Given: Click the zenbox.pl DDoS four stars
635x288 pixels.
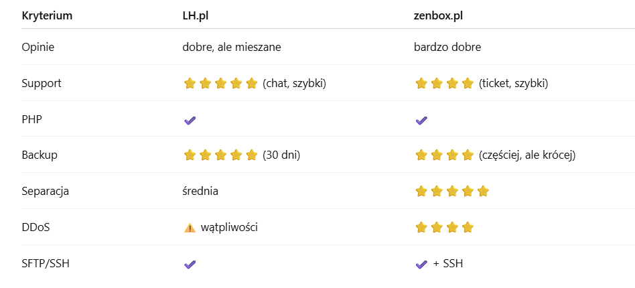Looking at the screenshot, I should 445,228.
